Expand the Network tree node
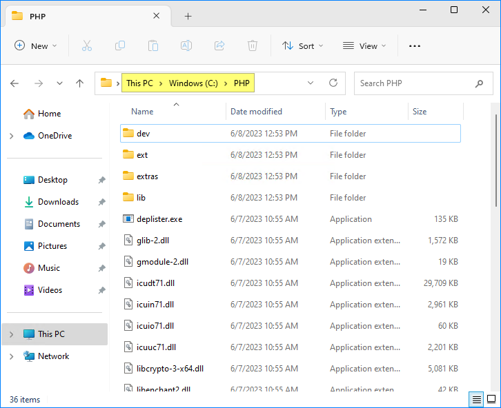501x408 pixels. coord(12,356)
